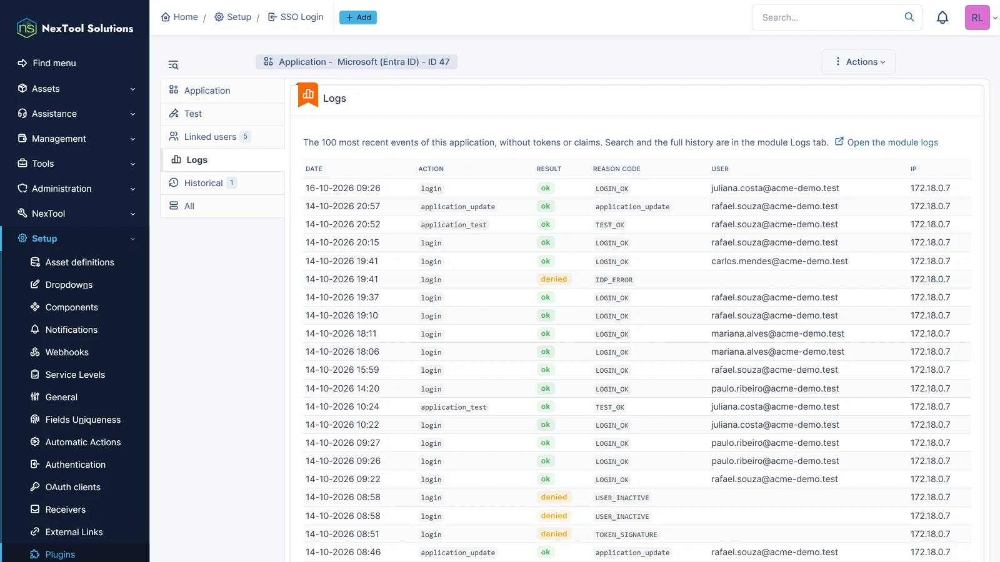
Task: Open the module logs link
Action: (x=886, y=142)
